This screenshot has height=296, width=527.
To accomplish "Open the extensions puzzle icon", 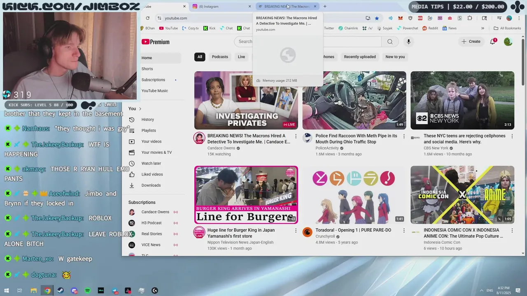I will [x=470, y=18].
